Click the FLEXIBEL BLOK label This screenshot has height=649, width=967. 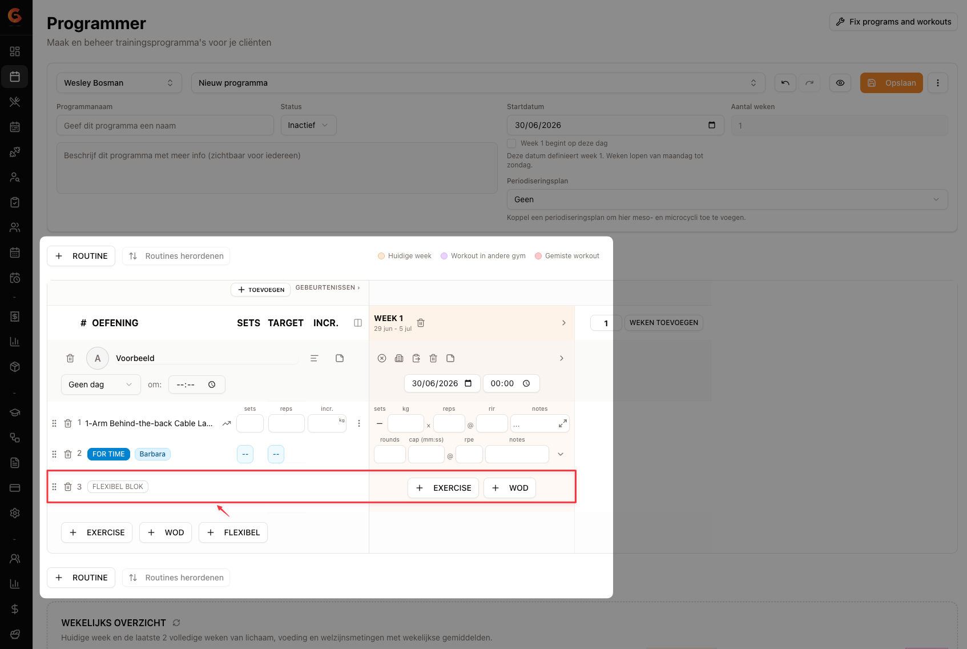click(118, 487)
